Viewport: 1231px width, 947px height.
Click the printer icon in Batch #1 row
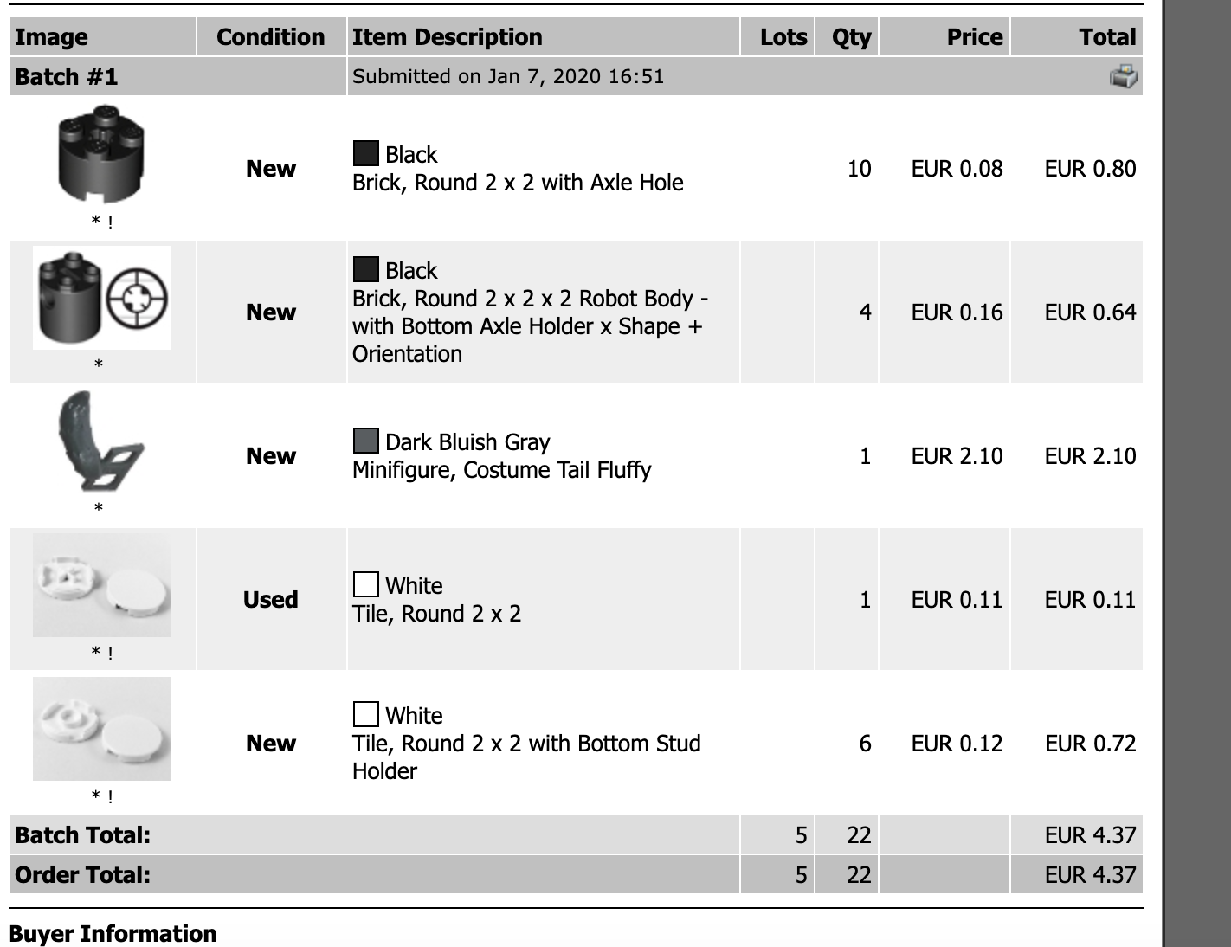[1123, 77]
